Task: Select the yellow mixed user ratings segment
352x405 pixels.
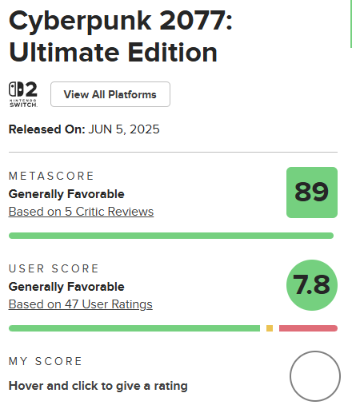Action: 270,328
